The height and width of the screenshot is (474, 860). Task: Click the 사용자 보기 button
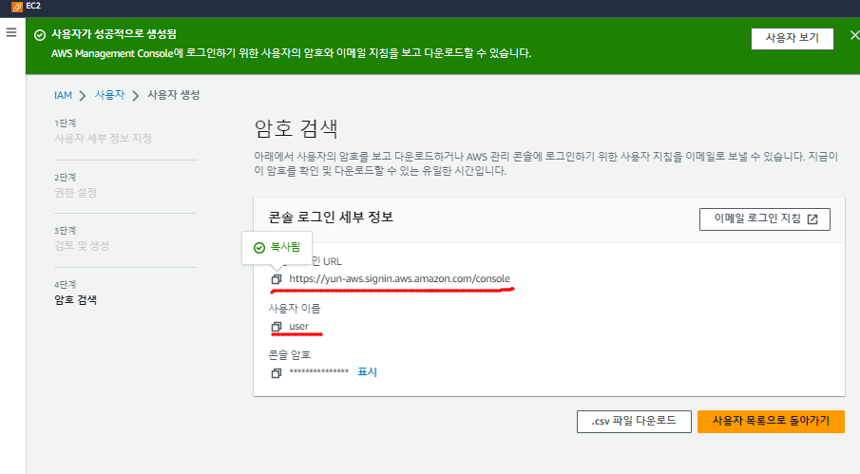click(792, 38)
